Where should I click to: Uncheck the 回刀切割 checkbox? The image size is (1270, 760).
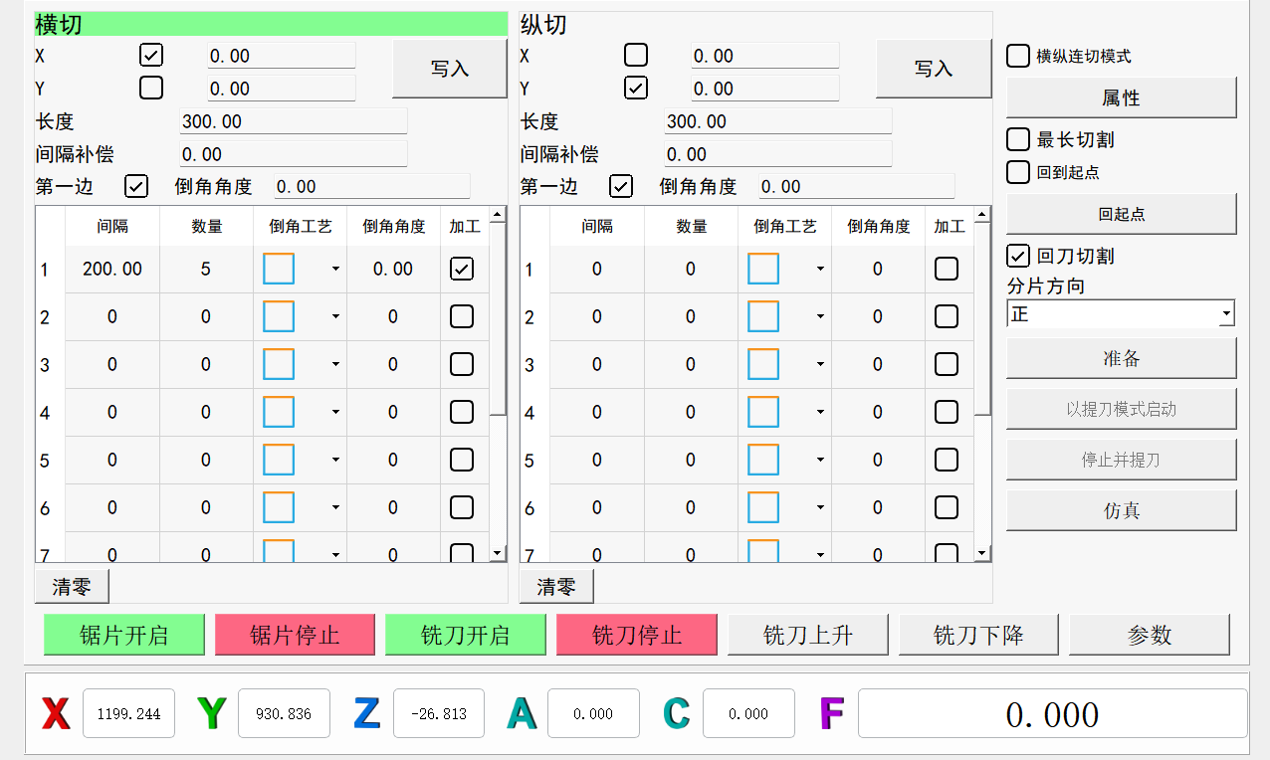[1018, 256]
